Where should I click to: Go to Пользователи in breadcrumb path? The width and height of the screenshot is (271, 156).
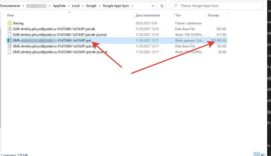[x=10, y=6]
